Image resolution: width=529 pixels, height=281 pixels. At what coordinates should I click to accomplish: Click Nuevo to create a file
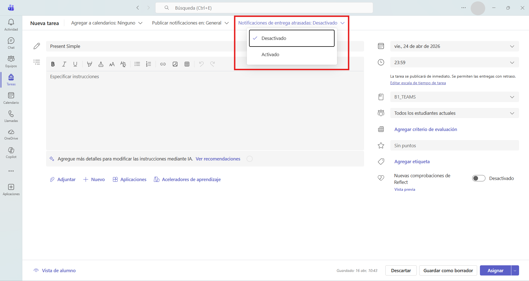(x=94, y=179)
